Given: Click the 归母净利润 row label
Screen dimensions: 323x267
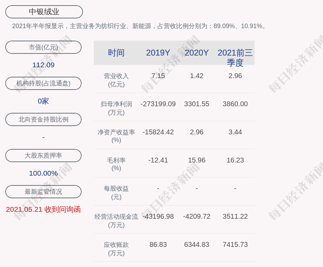Looking at the screenshot, I should click(x=116, y=108).
